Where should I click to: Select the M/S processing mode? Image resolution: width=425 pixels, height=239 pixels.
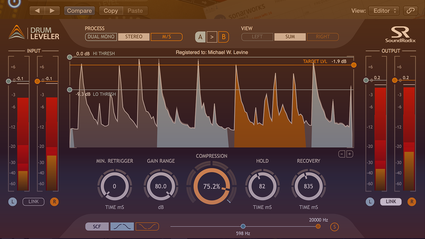166,36
